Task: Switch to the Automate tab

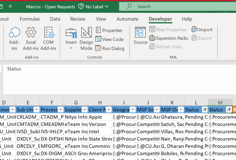Action: 128,19
